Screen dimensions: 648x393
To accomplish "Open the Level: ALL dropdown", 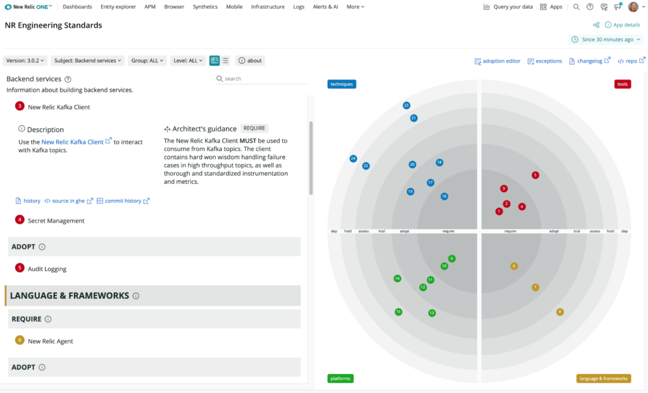I will [188, 60].
